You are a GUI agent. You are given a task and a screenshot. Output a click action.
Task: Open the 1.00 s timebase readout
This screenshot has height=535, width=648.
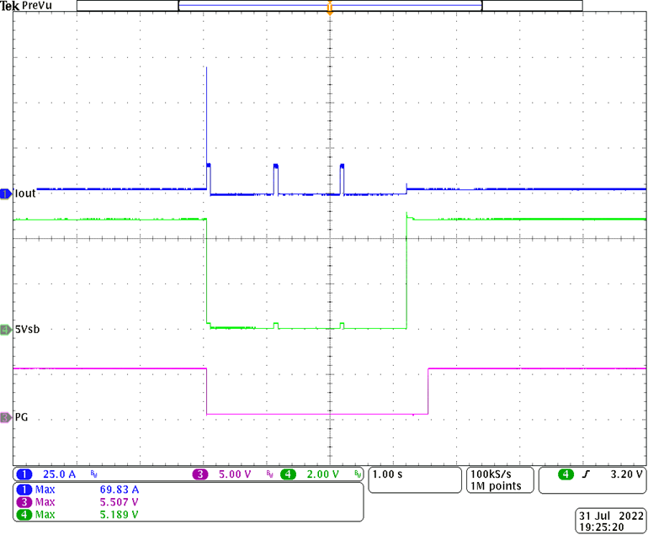(390, 474)
